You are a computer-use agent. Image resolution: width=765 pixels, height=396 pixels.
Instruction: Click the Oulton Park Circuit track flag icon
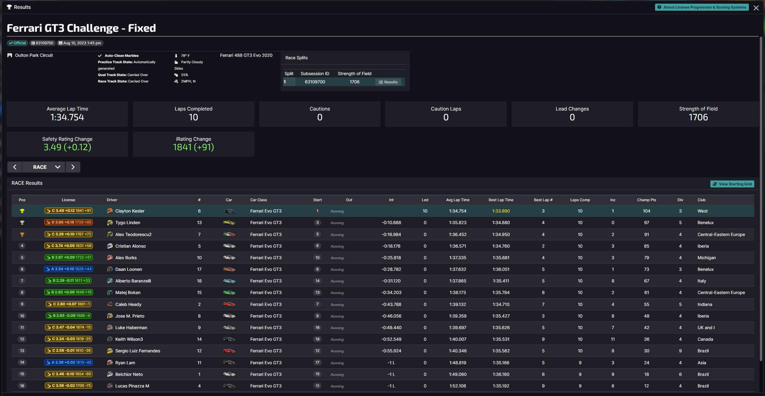pos(10,55)
